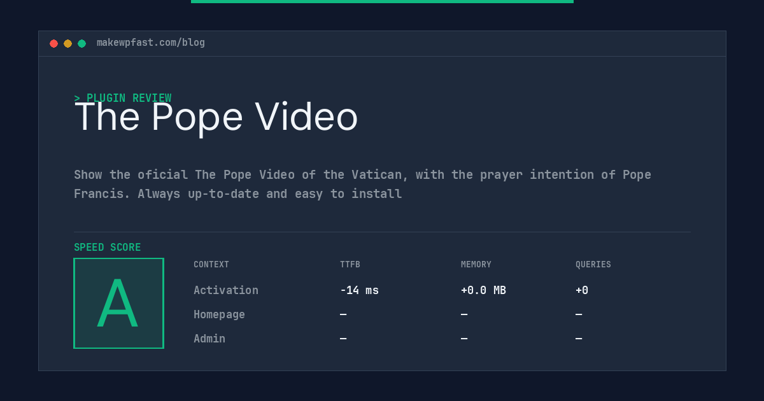Click the '-14 ms' TTFB value
This screenshot has height=401, width=764.
(359, 290)
